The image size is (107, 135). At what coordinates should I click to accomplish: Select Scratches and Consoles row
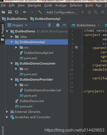point(36,117)
